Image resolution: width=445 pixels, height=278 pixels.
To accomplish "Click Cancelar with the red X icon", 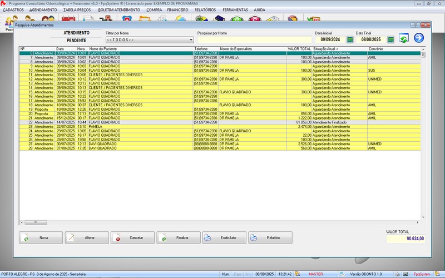I will (132, 238).
